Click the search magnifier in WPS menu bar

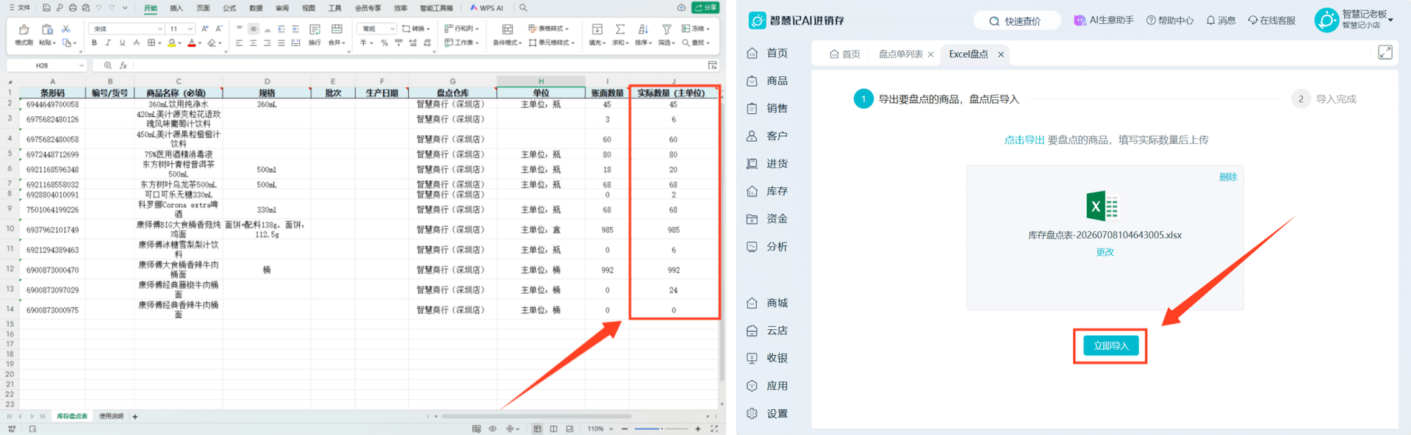click(x=523, y=8)
